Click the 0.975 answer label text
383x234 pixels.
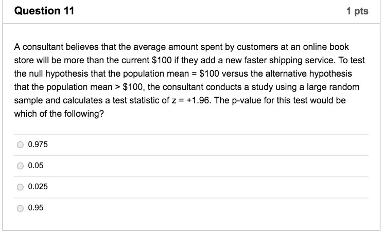(38, 145)
